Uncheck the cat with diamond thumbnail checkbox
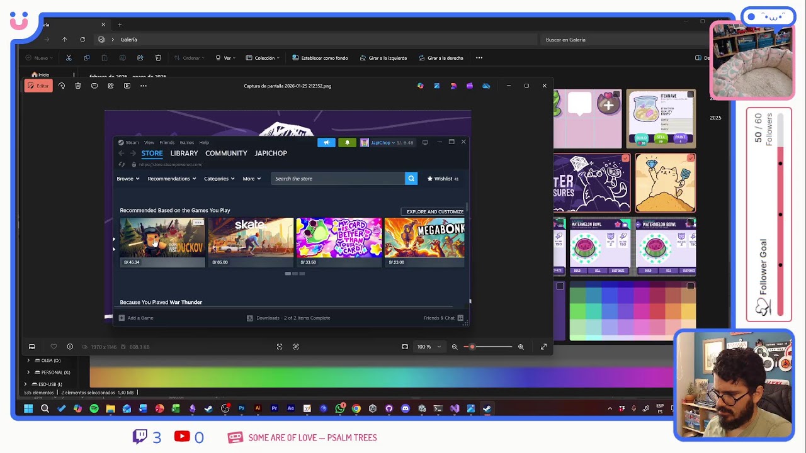The height and width of the screenshot is (453, 806). coord(691,158)
